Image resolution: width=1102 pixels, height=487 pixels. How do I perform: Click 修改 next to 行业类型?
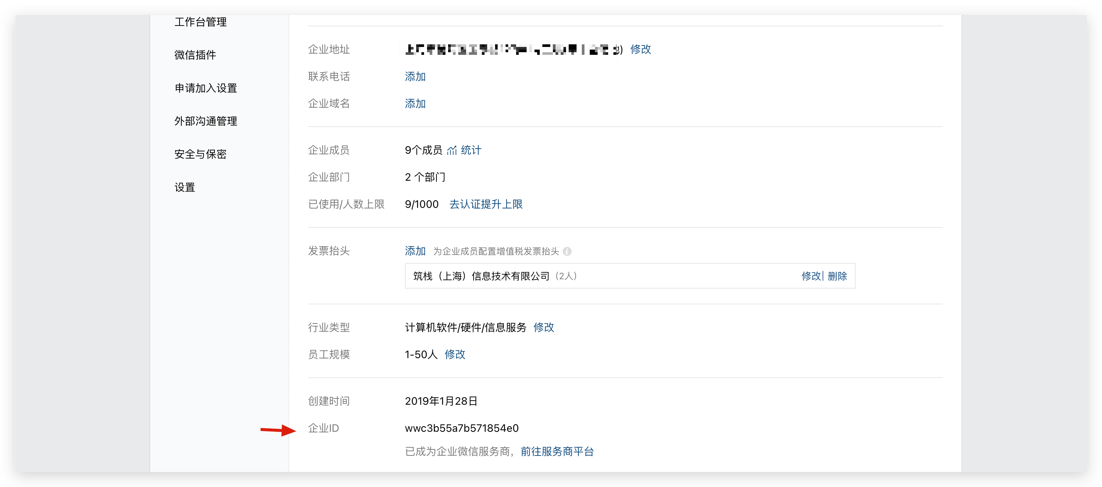(543, 327)
